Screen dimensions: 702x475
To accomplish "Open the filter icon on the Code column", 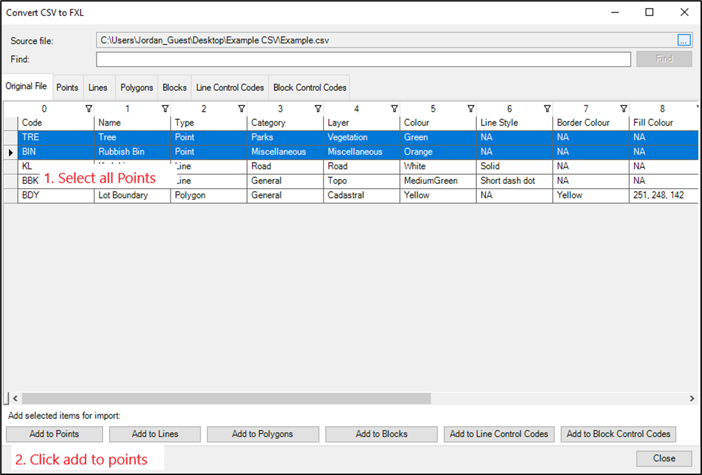I will click(x=89, y=108).
